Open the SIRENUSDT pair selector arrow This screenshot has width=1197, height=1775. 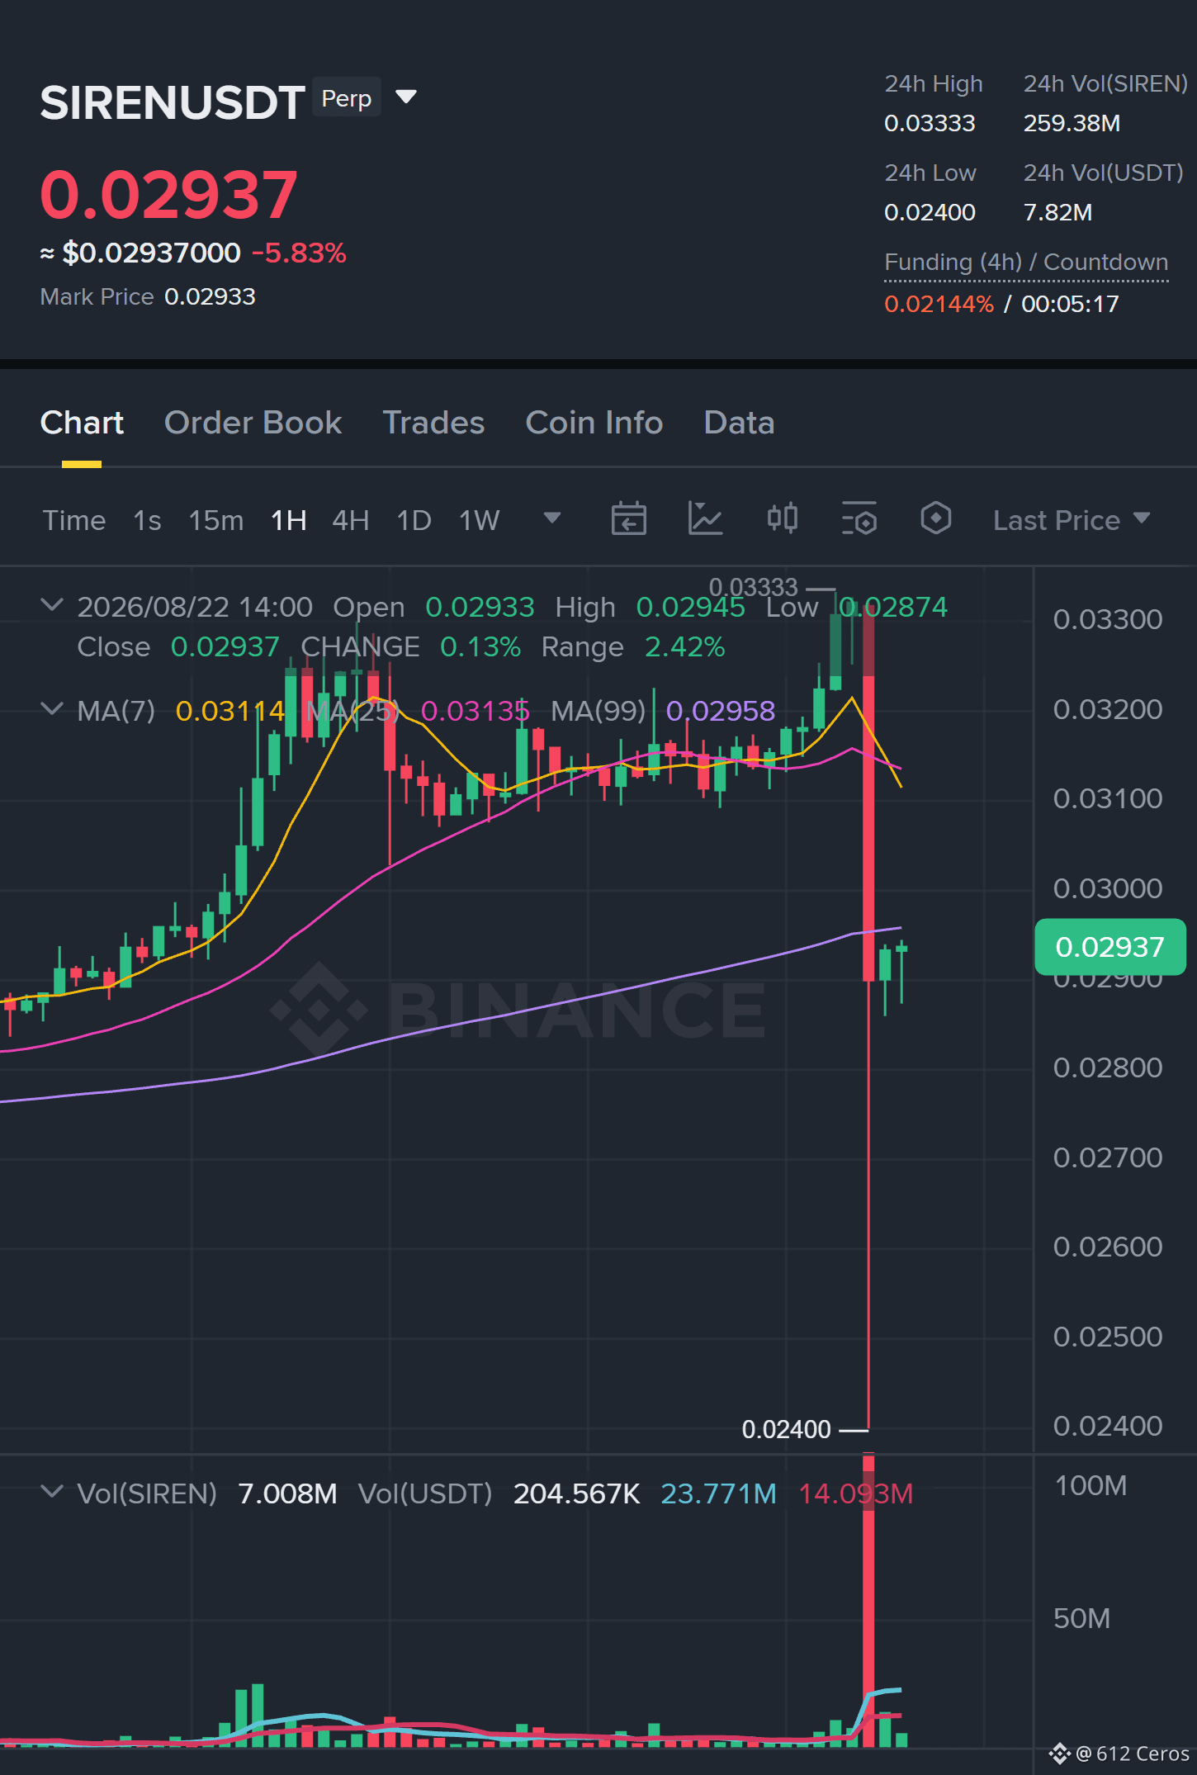406,97
